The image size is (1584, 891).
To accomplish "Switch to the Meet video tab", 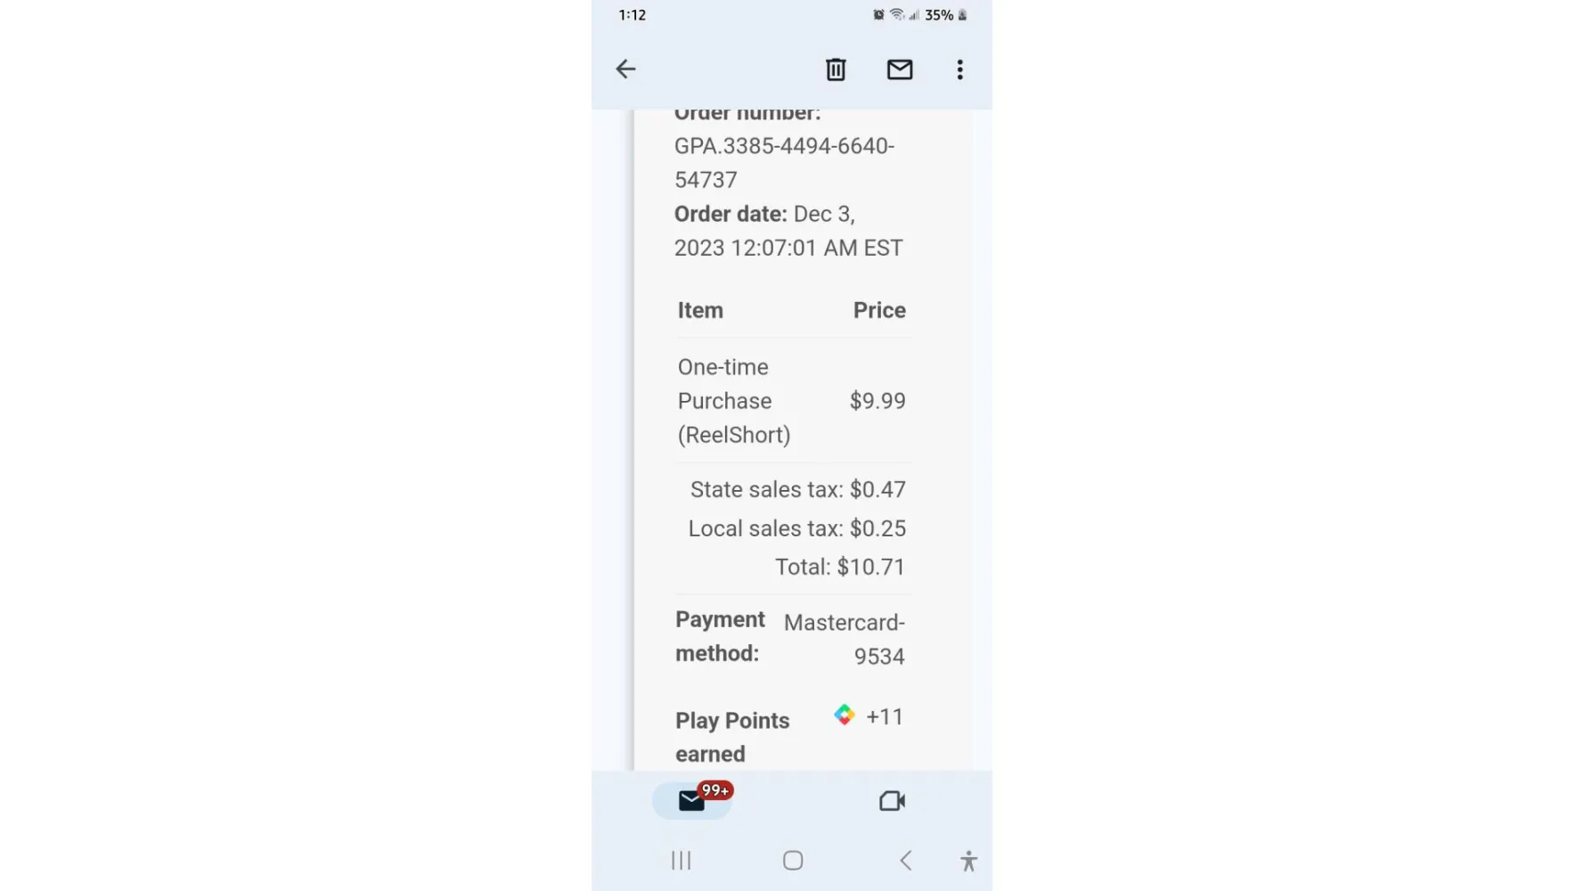I will pos(892,801).
